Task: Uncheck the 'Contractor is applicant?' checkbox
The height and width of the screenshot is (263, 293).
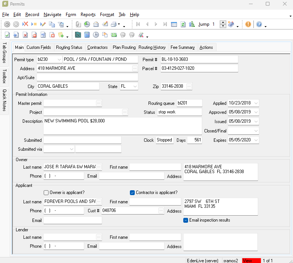Action: tap(132, 192)
